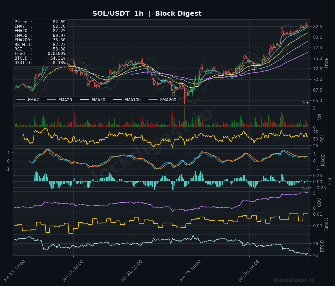Click the histogram axis tick −0.25
335x286 pixels.
coord(319,188)
